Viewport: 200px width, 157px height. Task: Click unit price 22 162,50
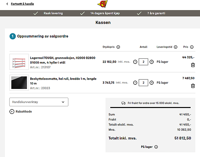coord(109,62)
